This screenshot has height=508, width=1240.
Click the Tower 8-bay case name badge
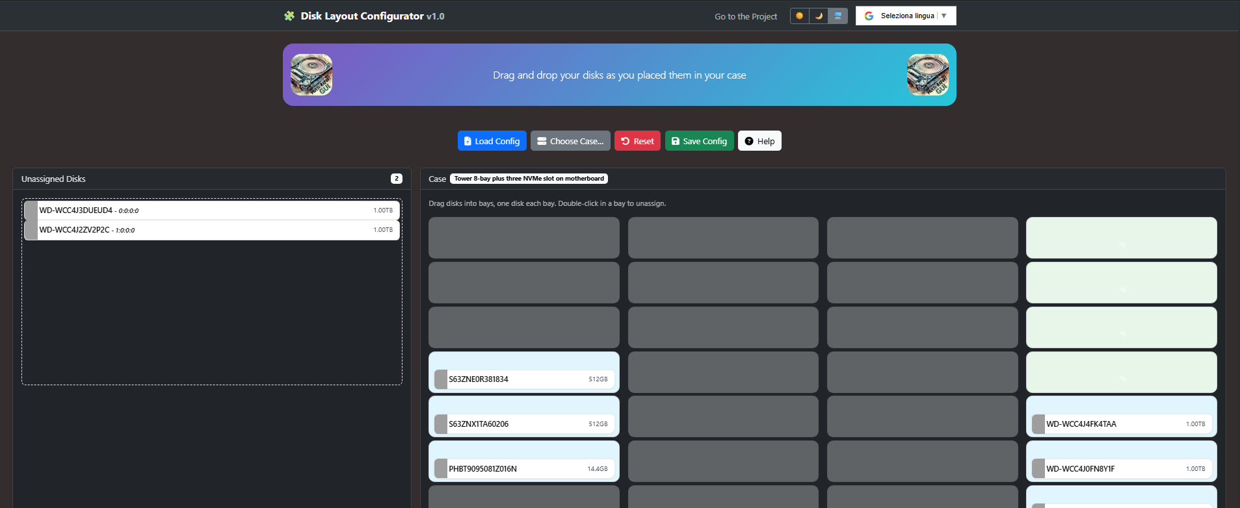point(529,179)
